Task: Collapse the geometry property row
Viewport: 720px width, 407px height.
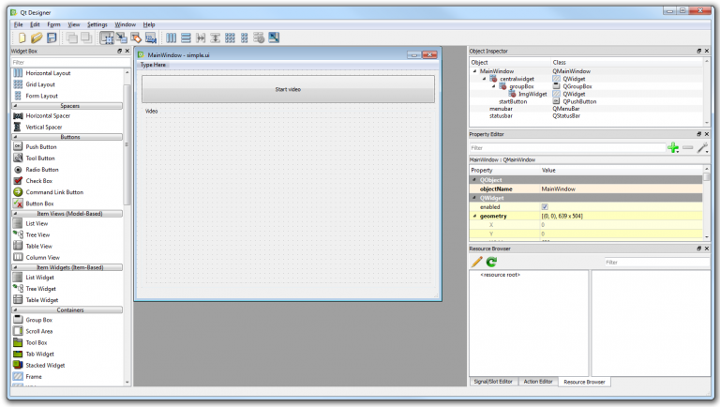Action: tap(474, 216)
